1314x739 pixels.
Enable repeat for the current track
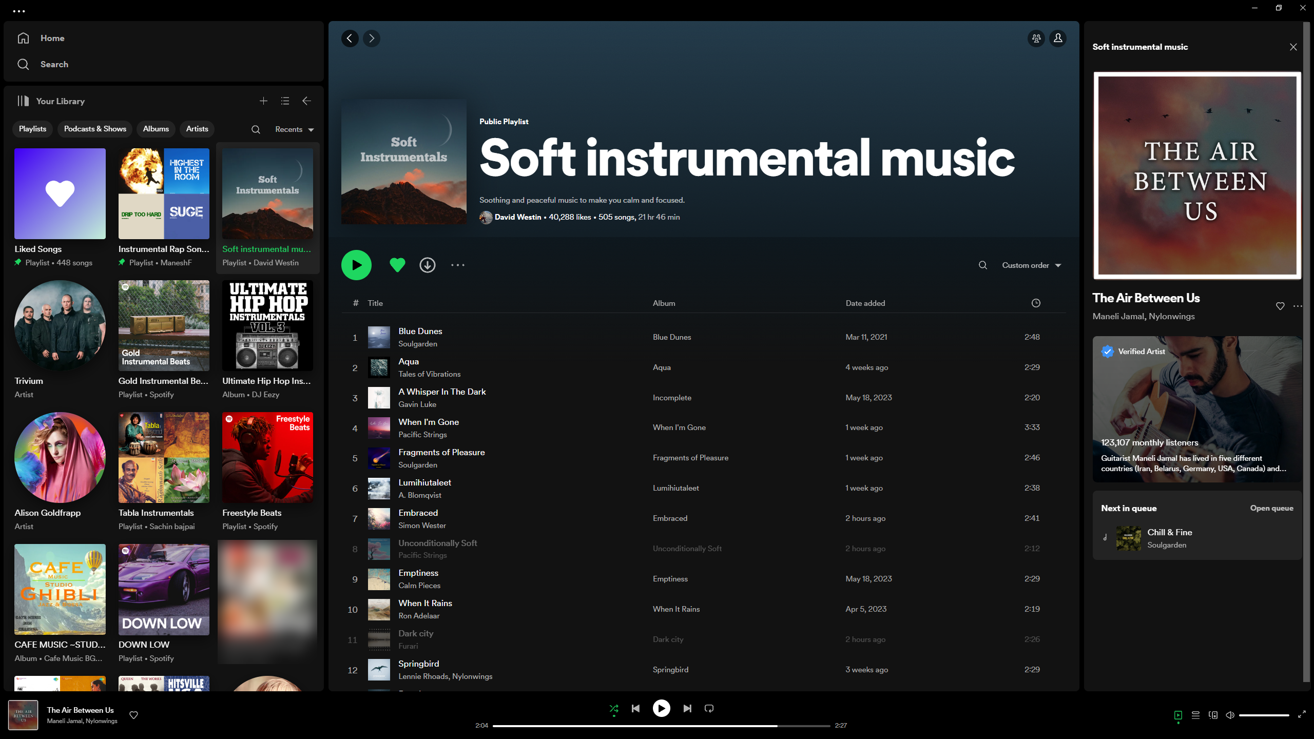(709, 708)
